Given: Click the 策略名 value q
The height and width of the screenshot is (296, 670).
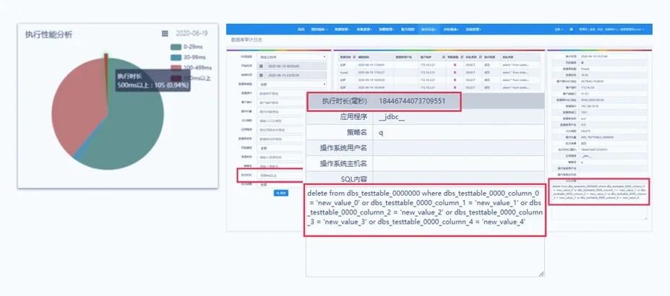Looking at the screenshot, I should (x=381, y=133).
